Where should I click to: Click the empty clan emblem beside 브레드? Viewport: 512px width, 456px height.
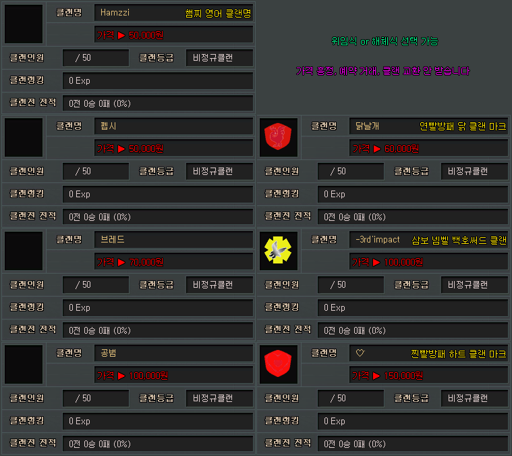[24, 250]
